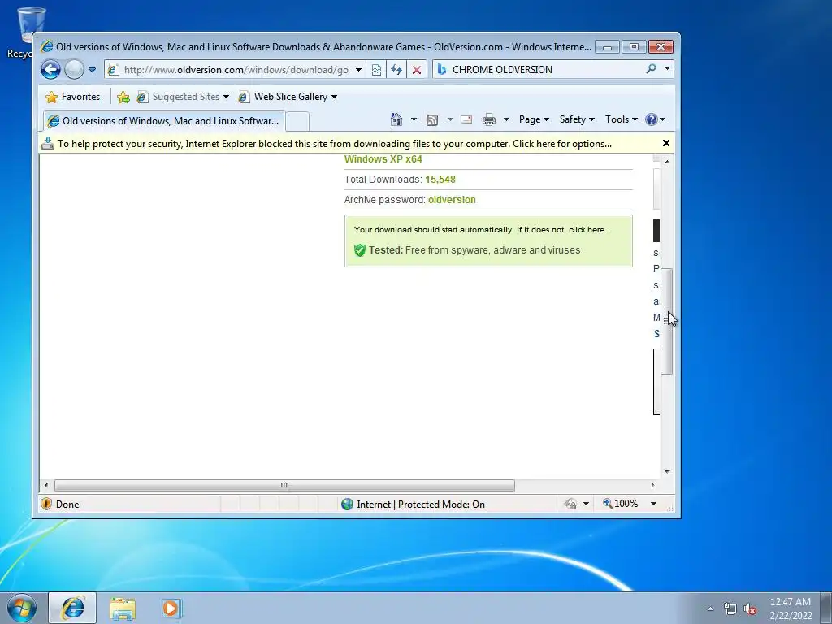This screenshot has height=624, width=832.
Task: Expand the Print options dropdown arrow
Action: [x=506, y=119]
